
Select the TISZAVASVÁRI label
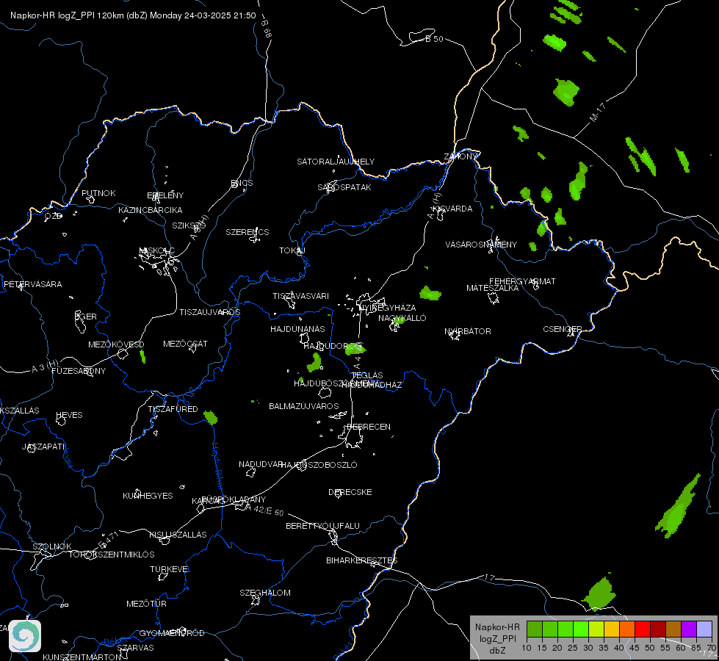tap(301, 296)
